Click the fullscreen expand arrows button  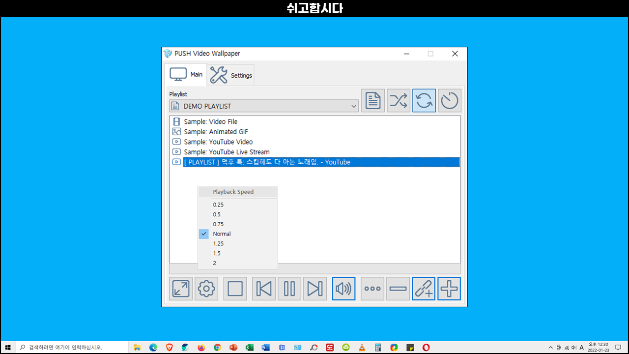(181, 289)
